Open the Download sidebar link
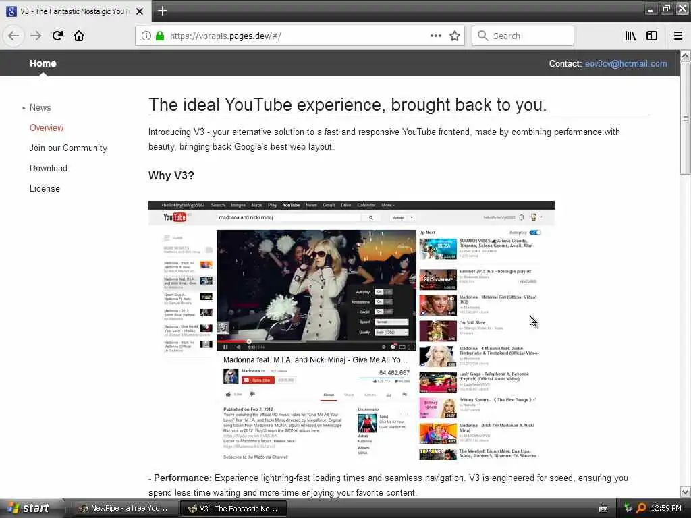 tap(49, 168)
